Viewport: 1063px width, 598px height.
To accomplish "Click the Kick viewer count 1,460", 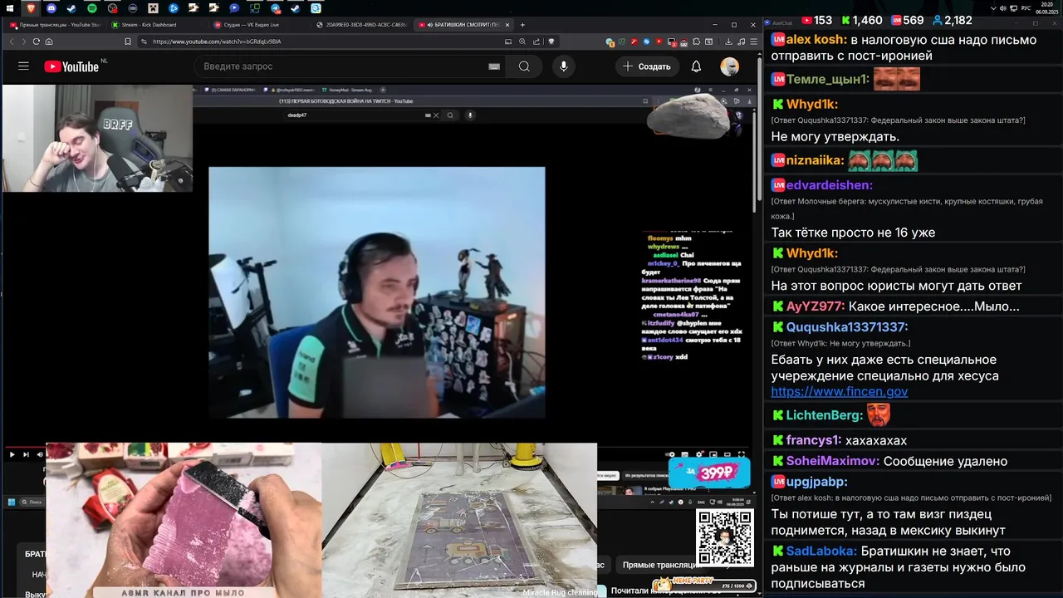I will pyautogui.click(x=862, y=20).
